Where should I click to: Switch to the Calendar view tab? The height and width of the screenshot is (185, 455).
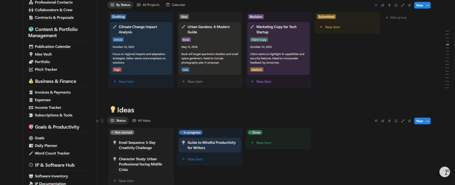click(176, 5)
